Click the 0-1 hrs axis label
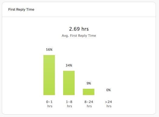 (49, 104)
